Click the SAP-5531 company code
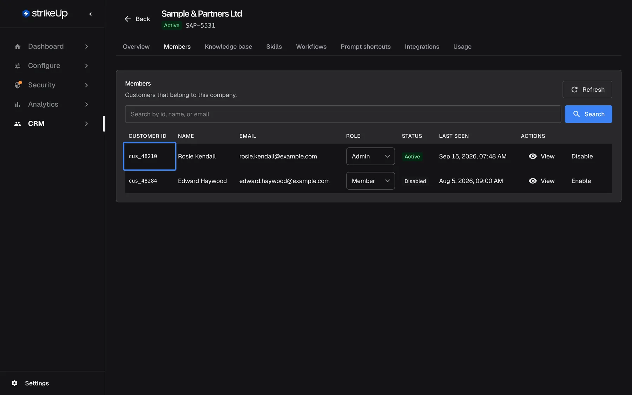Viewport: 632px width, 395px height. pos(200,26)
